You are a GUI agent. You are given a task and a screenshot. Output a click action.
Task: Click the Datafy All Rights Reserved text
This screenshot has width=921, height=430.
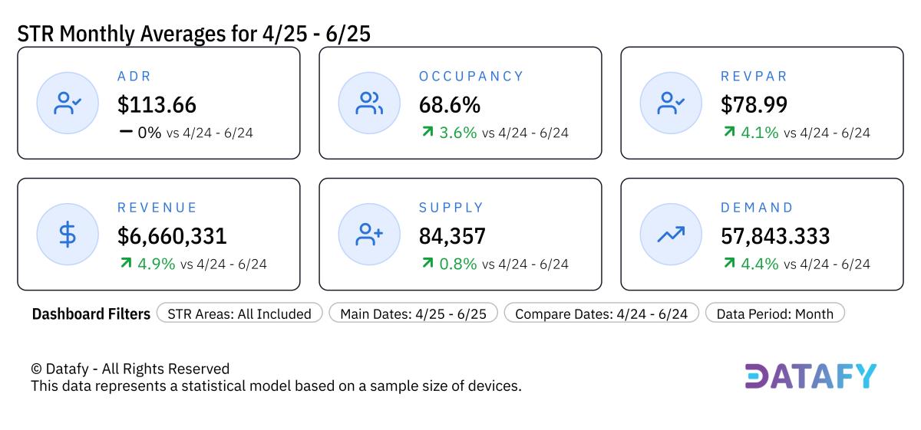point(130,369)
